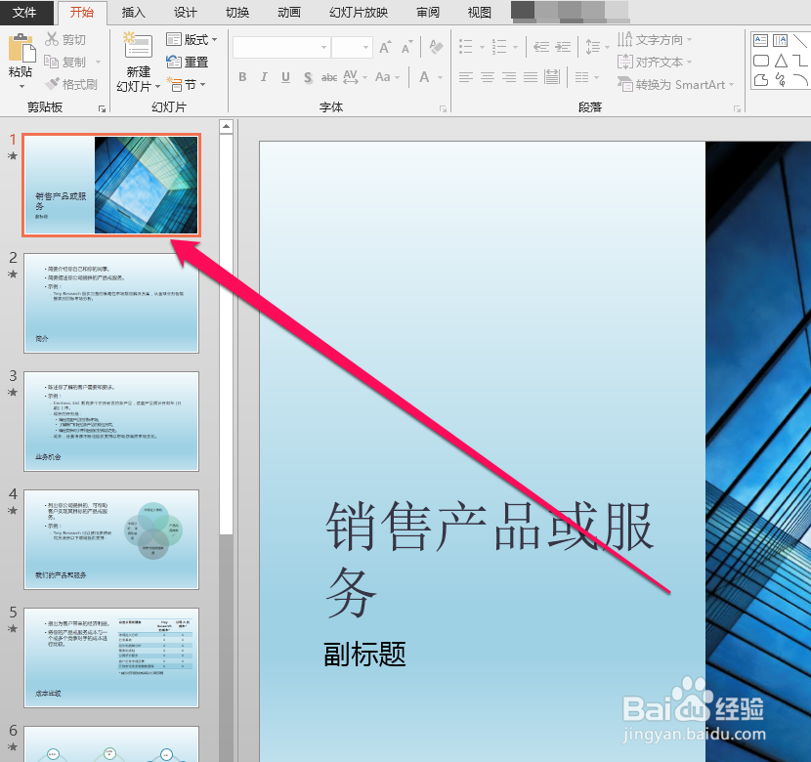Open Text Direction (文字方向) menu

[655, 39]
